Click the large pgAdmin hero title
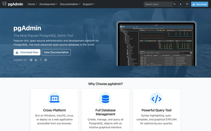The width and height of the screenshot is (211, 131). tap(27, 28)
